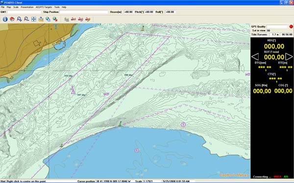Click the question mark query icon
Screen dimensions: 294x183
(41, 19)
